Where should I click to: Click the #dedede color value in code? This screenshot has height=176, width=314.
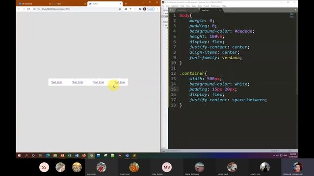[243, 31]
